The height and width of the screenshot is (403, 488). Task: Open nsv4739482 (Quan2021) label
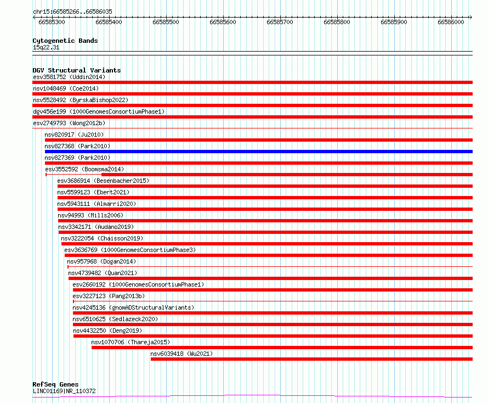pos(103,273)
